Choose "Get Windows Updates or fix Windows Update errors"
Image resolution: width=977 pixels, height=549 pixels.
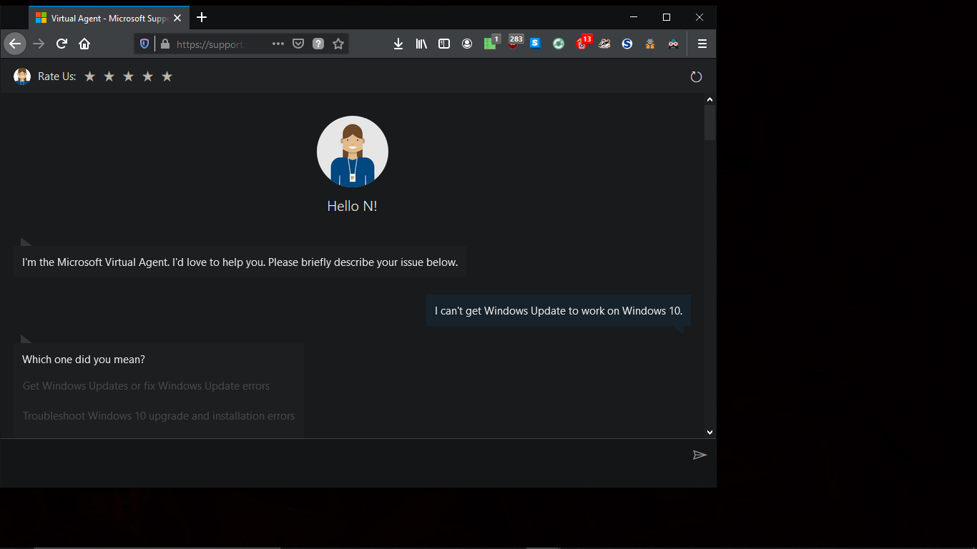click(x=146, y=386)
